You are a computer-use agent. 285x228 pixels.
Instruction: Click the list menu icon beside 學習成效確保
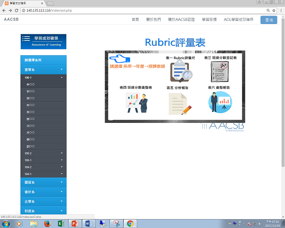click(x=26, y=38)
